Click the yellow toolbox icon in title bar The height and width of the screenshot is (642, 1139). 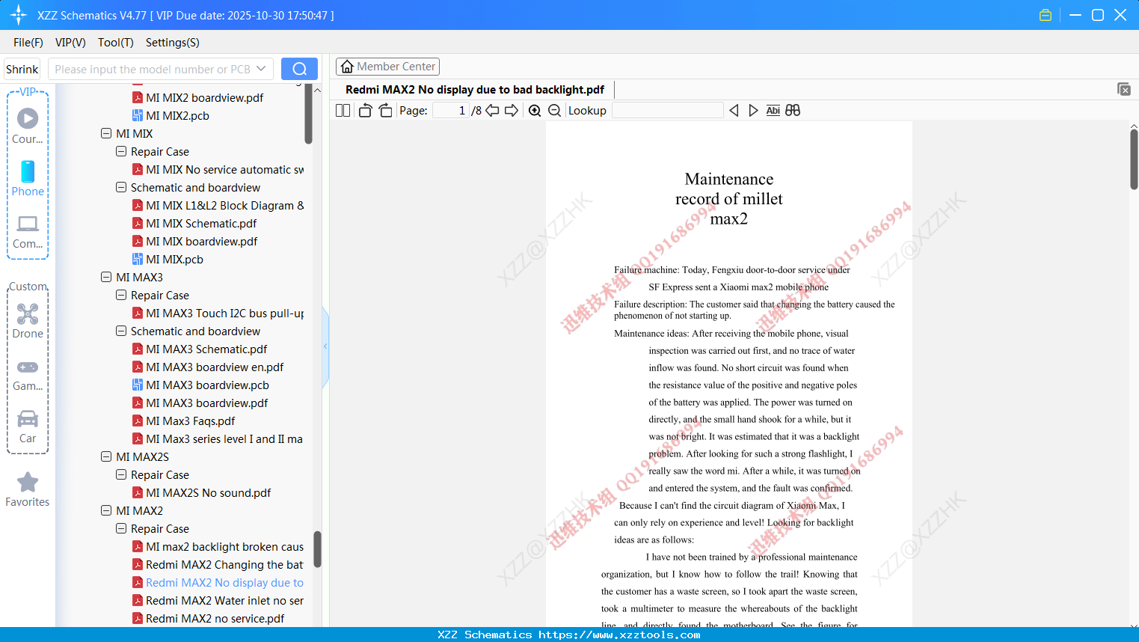click(x=1046, y=15)
